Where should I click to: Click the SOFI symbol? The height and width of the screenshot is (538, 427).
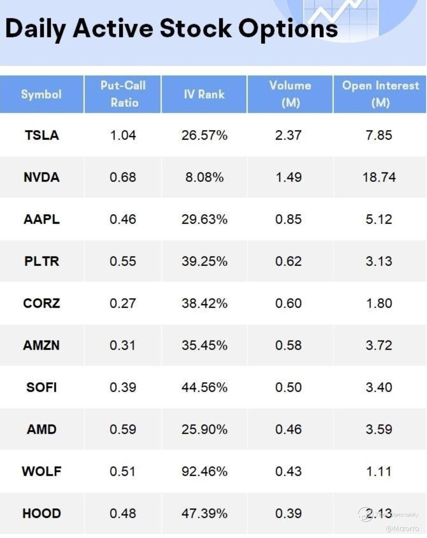point(42,387)
